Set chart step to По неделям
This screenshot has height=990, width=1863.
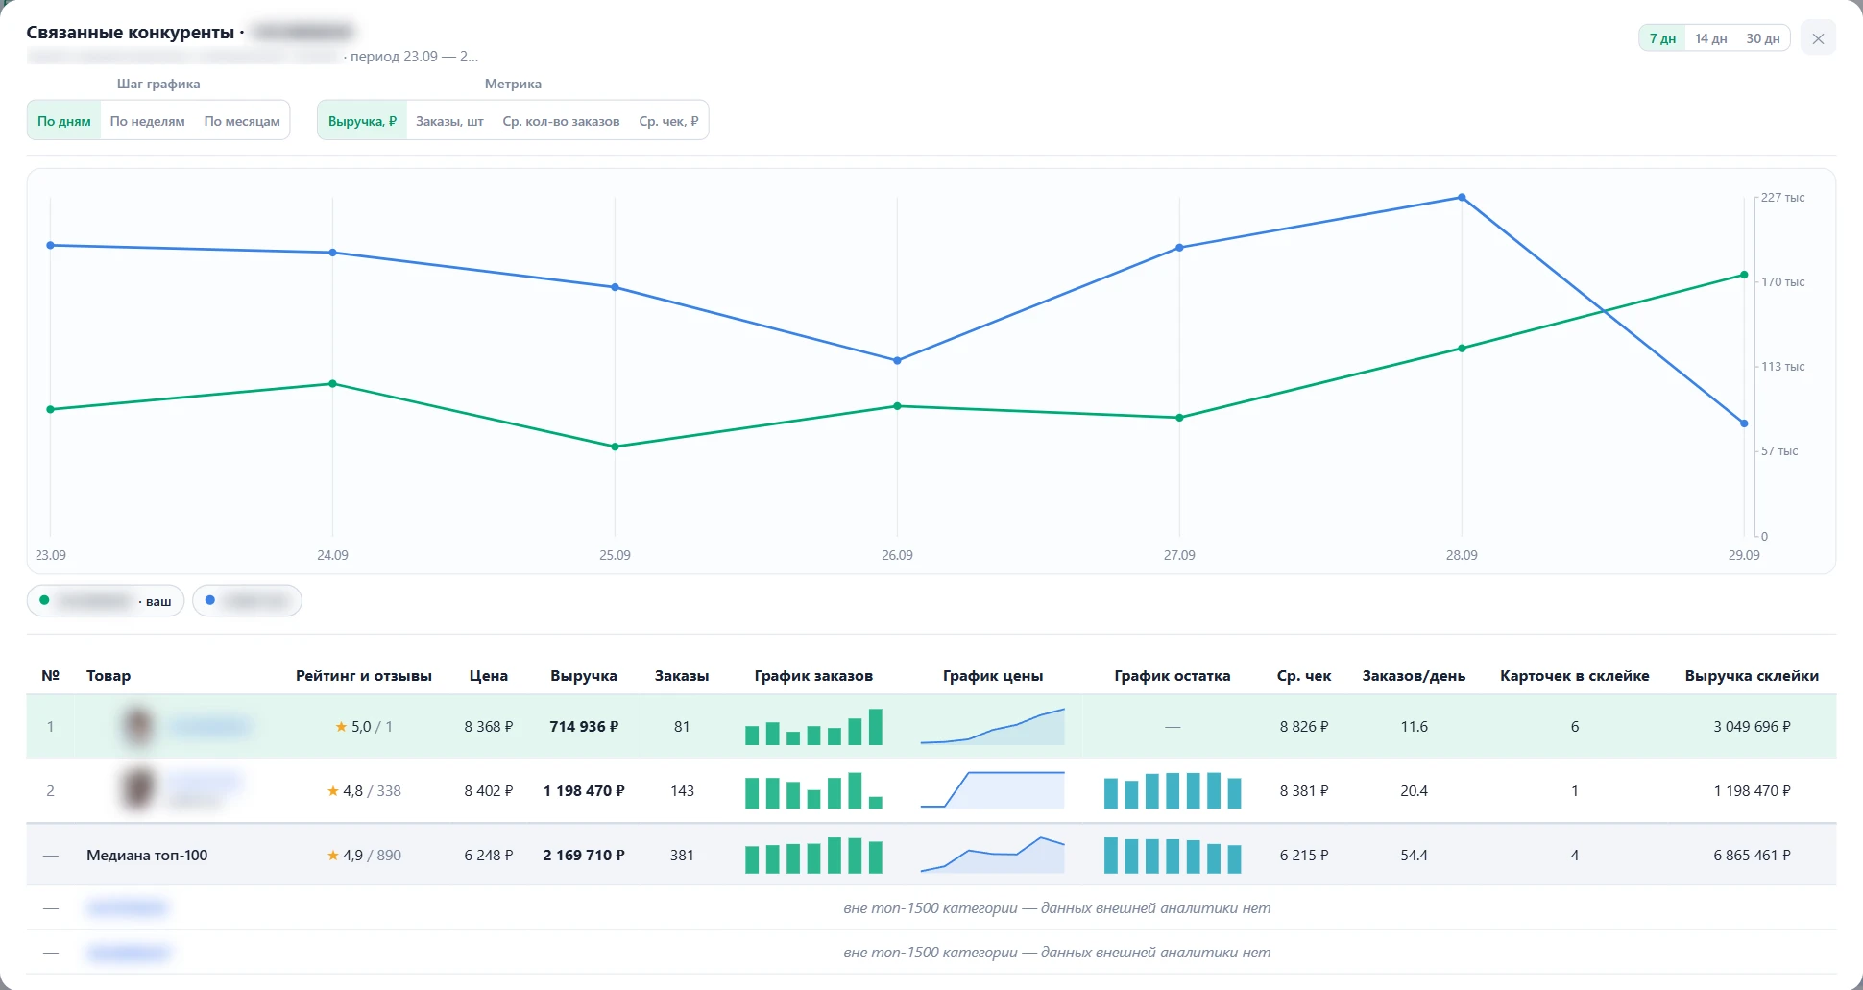[147, 121]
